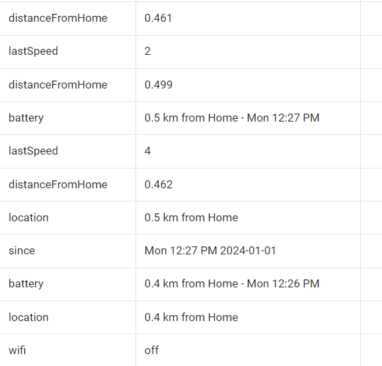Select the cell showing 0.4 km from Home - Mon 12:26 PM

click(248, 285)
